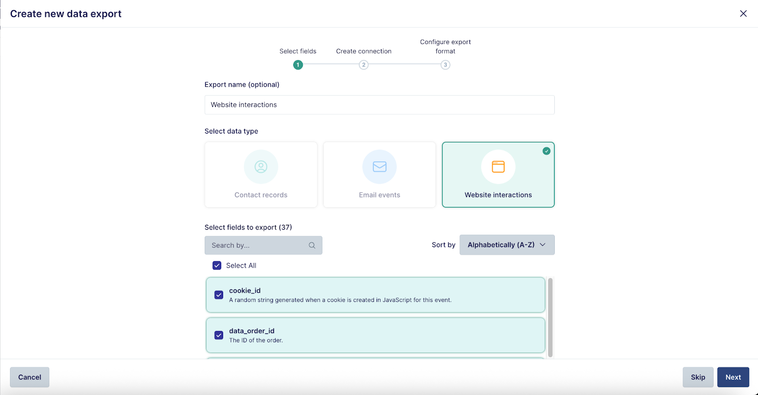Click the green selected checkmark on Website interactions

pos(546,151)
